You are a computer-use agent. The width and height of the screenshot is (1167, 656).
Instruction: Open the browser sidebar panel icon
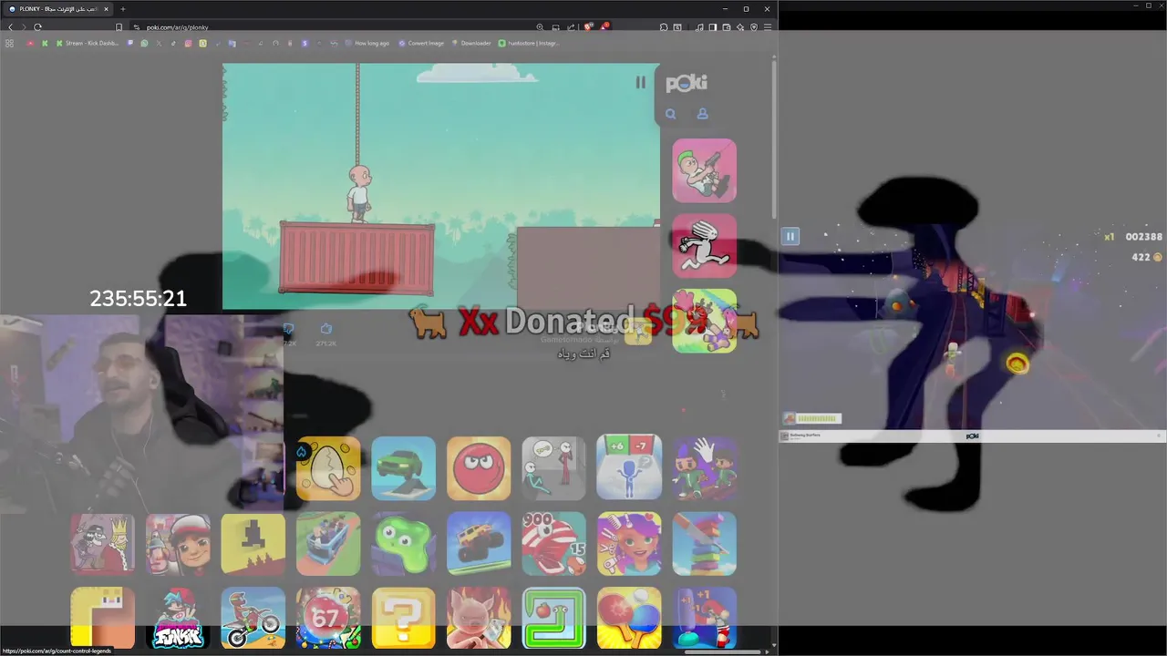(x=713, y=27)
